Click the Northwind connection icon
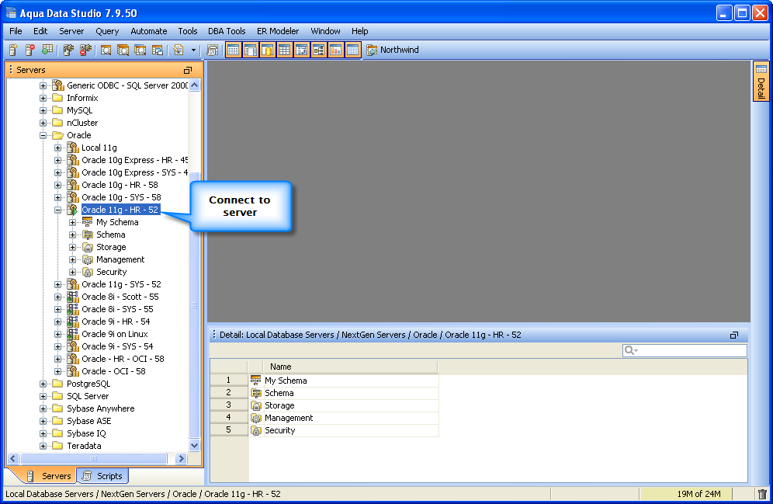Viewport: 773px width, 504px height. 372,50
